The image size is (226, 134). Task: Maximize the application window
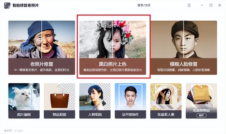211,5
